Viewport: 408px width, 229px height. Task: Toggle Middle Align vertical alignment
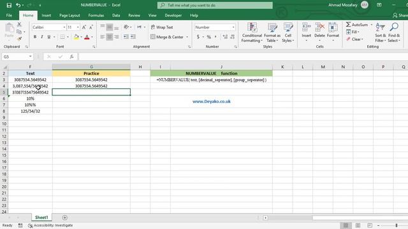[x=110, y=27]
